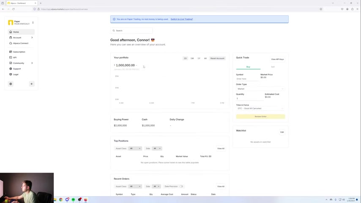The height and width of the screenshot is (203, 361).
Task: Open Chrome from the taskbar
Action: click(x=61, y=200)
